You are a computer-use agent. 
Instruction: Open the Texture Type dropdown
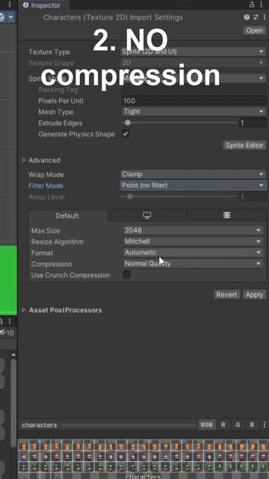pos(193,52)
